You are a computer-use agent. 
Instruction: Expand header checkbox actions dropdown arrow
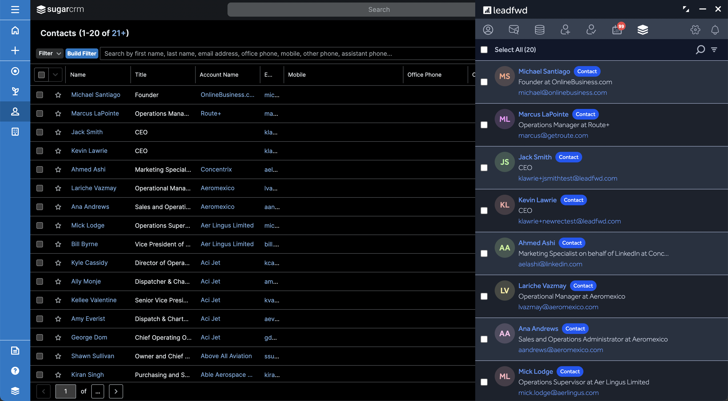pyautogui.click(x=55, y=75)
